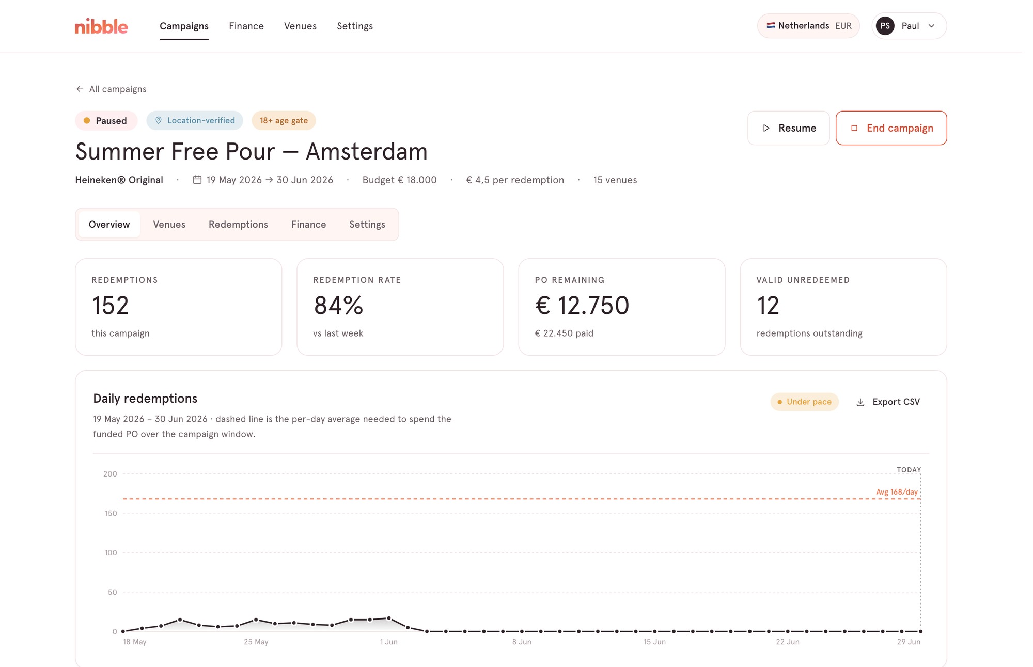The height and width of the screenshot is (667, 1033).
Task: Select the campaign Venues tab
Action: [x=169, y=224]
